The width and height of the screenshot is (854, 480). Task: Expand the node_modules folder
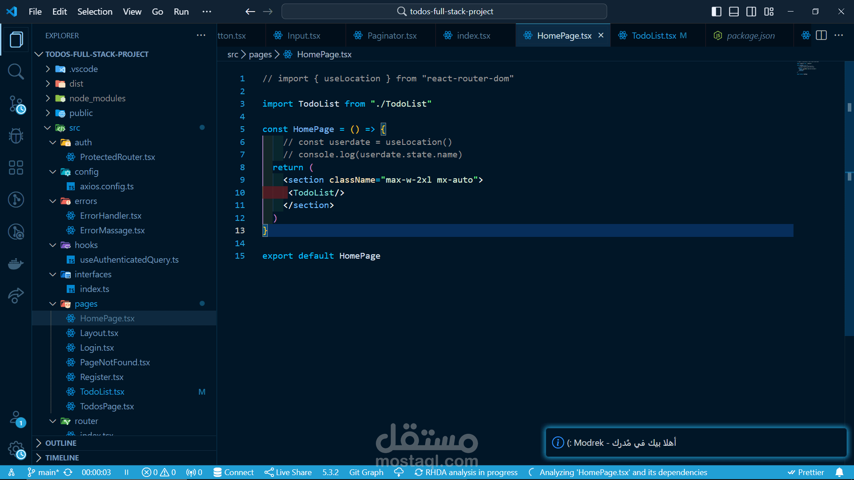click(x=97, y=98)
